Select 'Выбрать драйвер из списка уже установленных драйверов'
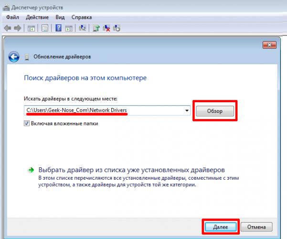287x239 pixels. (x=131, y=170)
